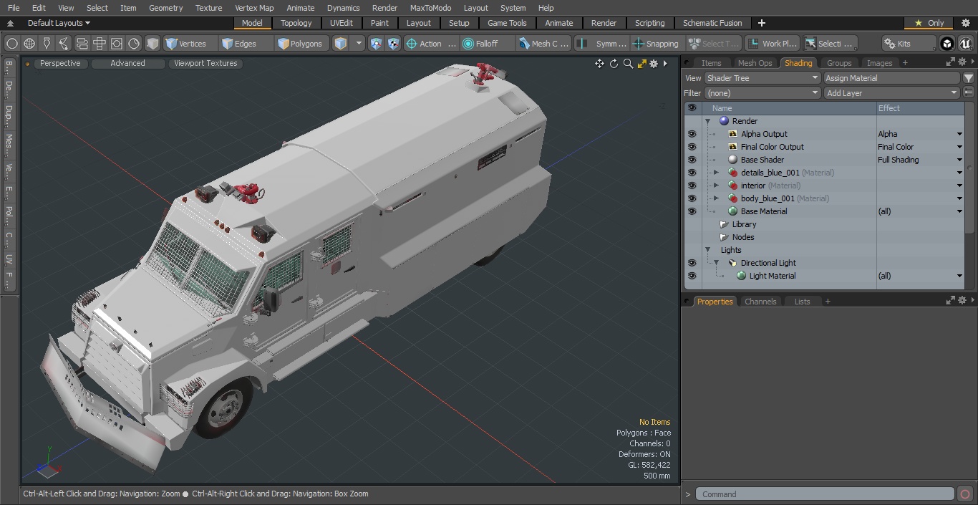Viewport: 978px width, 505px height.
Task: Add new layout with plus icon
Action: coord(762,23)
